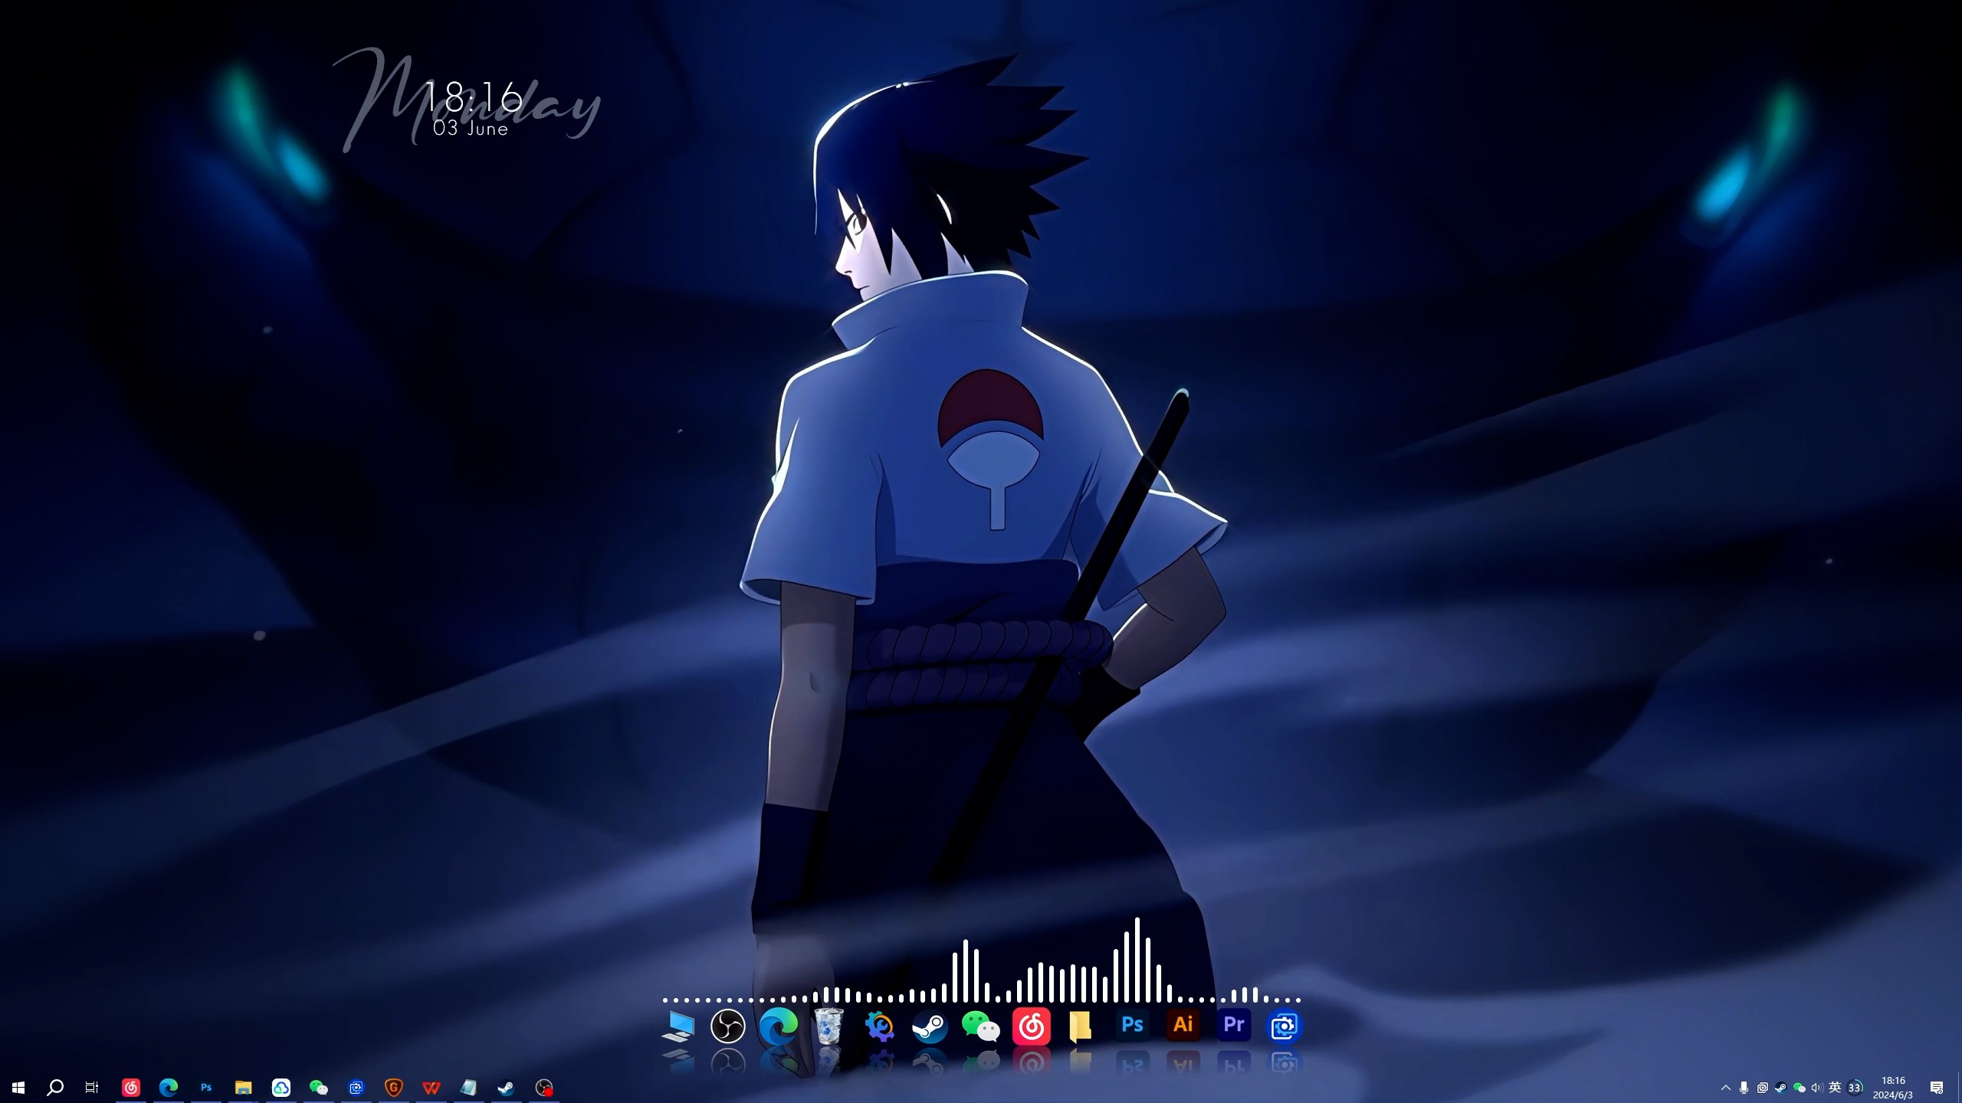The width and height of the screenshot is (1962, 1103).
Task: Launch Adobe Illustrator from the dock
Action: pos(1183,1025)
